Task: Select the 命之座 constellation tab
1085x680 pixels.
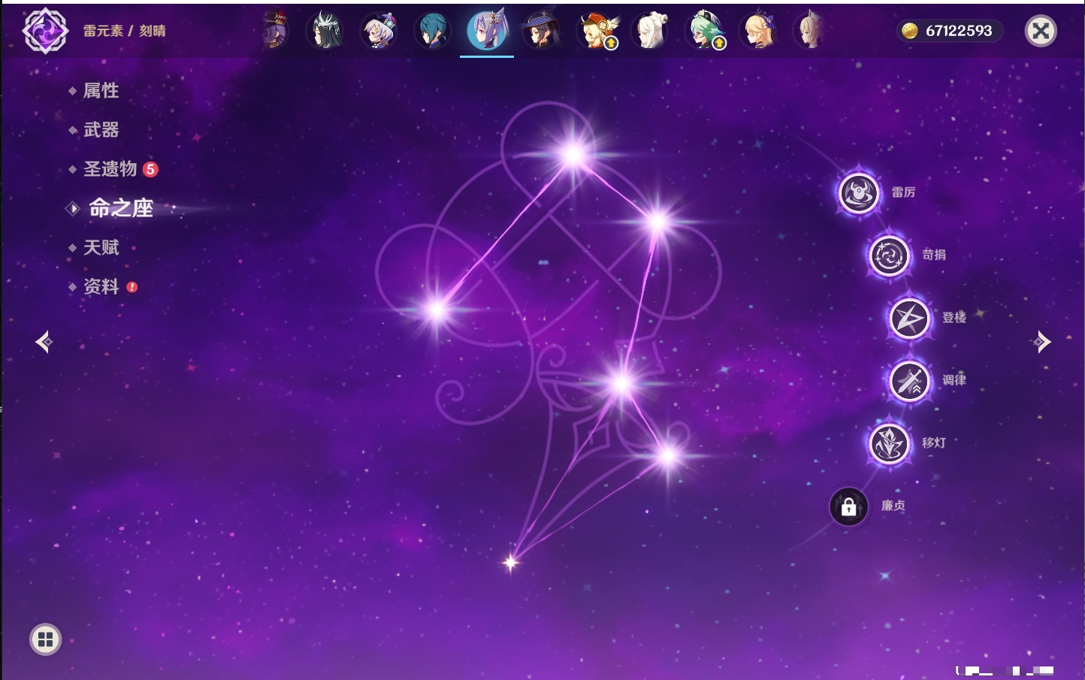Action: coord(120,208)
